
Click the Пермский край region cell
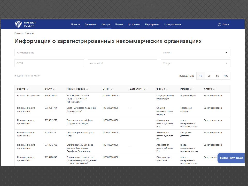(188, 96)
